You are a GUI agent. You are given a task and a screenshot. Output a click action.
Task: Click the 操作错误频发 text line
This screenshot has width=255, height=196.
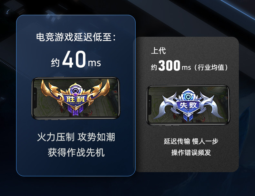click(x=191, y=153)
